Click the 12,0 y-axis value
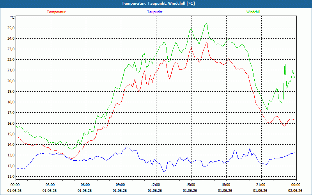This screenshot has height=195, width=312. pos(11,166)
